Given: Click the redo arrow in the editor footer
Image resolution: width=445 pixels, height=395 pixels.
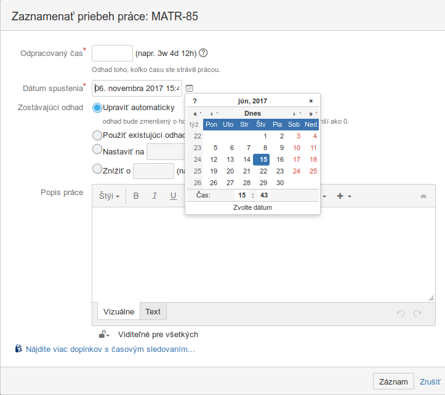Looking at the screenshot, I should (417, 313).
